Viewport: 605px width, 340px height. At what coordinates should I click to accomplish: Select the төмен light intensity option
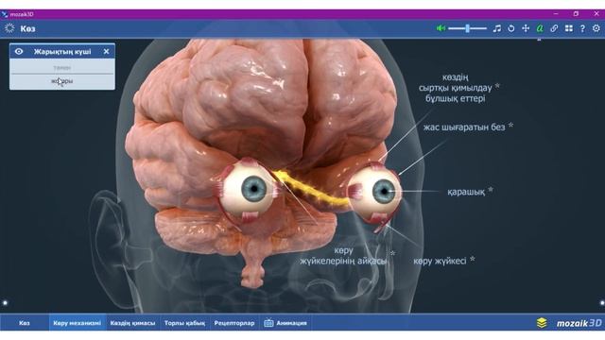62,67
